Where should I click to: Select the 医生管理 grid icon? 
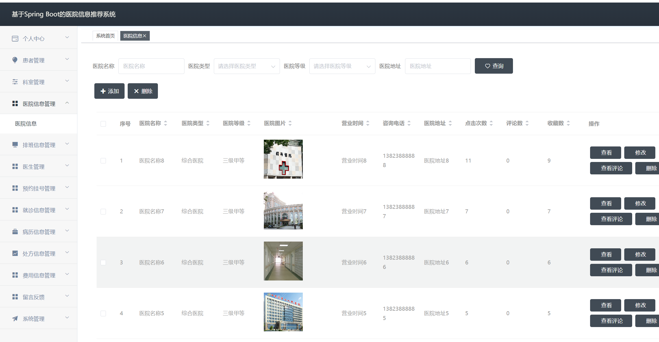[15, 166]
